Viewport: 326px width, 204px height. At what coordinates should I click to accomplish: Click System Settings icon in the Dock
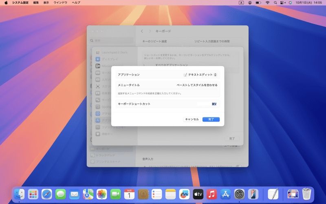coord(239,194)
